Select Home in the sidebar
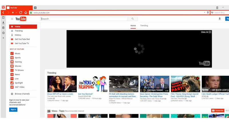The image size is (229, 129). [23, 27]
